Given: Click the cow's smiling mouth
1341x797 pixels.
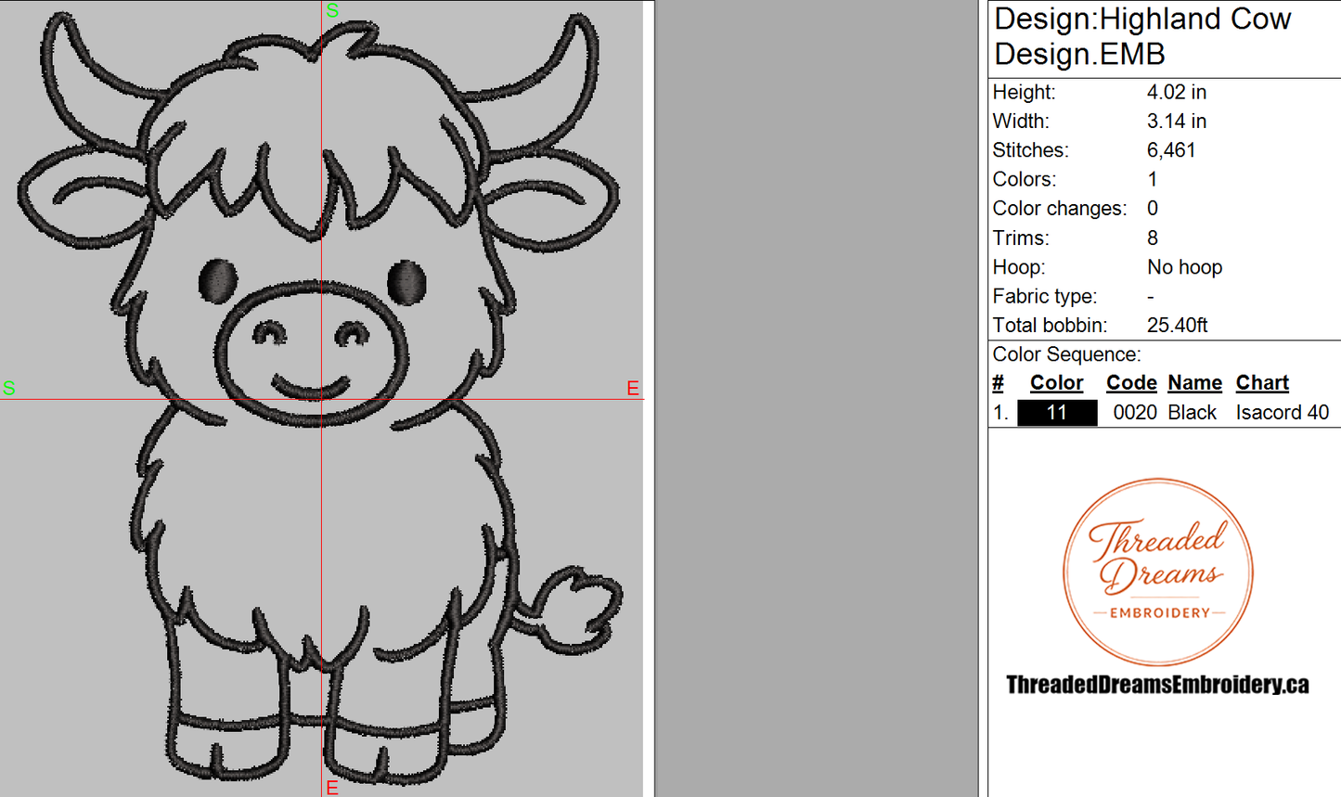Looking at the screenshot, I should 311,385.
